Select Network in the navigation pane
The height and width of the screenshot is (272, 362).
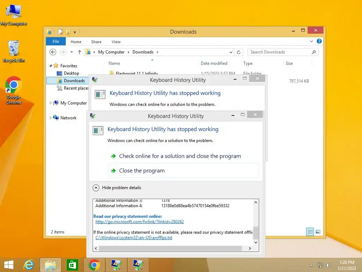coord(68,118)
